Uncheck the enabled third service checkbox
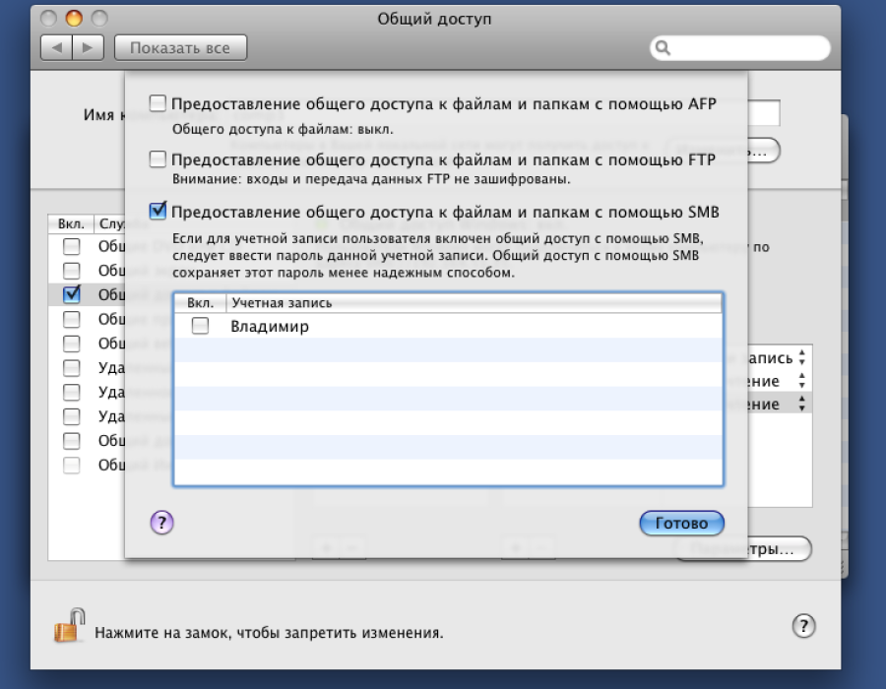Screen dimensions: 886x689 point(71,294)
